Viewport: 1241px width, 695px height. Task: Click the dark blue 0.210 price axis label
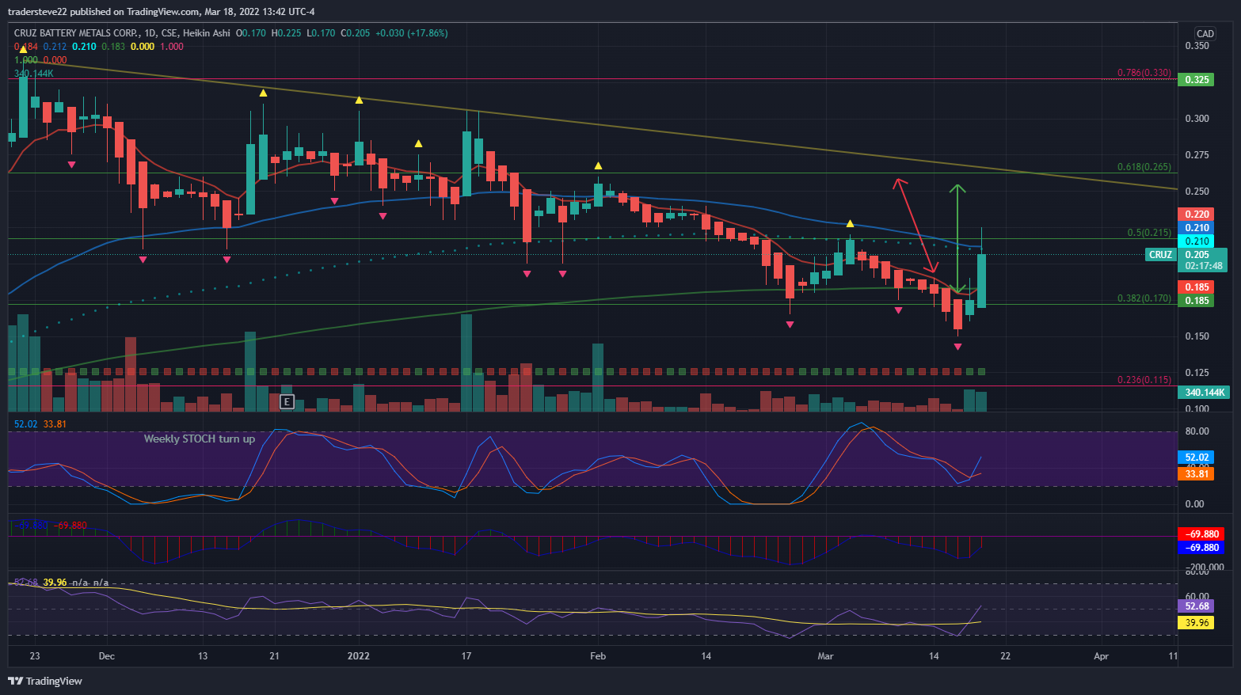(x=1196, y=228)
